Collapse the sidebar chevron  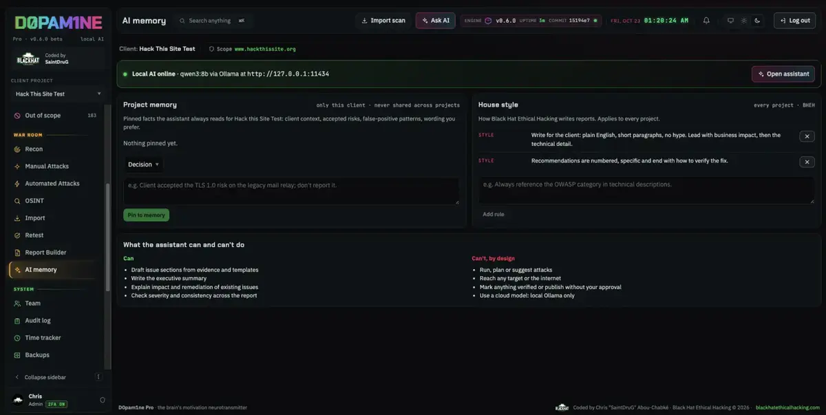point(17,377)
